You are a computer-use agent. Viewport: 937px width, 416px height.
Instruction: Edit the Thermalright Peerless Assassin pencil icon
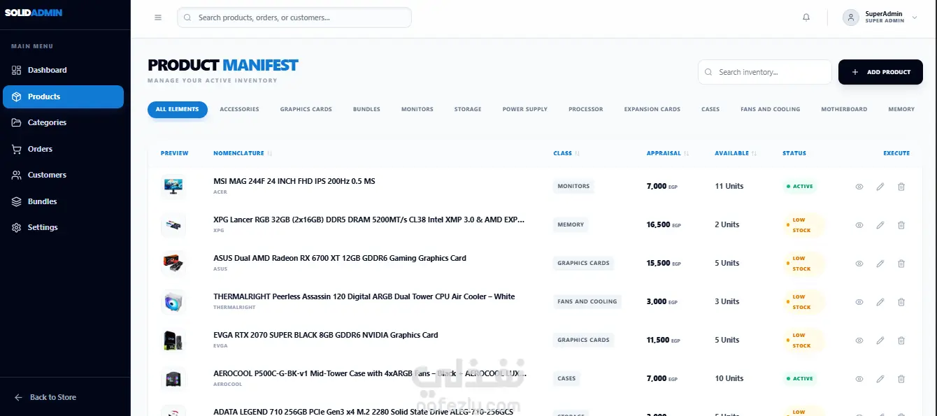tap(880, 302)
